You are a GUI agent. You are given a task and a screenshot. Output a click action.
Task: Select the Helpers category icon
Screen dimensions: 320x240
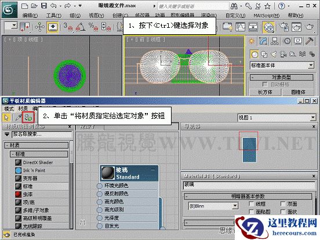click(293, 54)
